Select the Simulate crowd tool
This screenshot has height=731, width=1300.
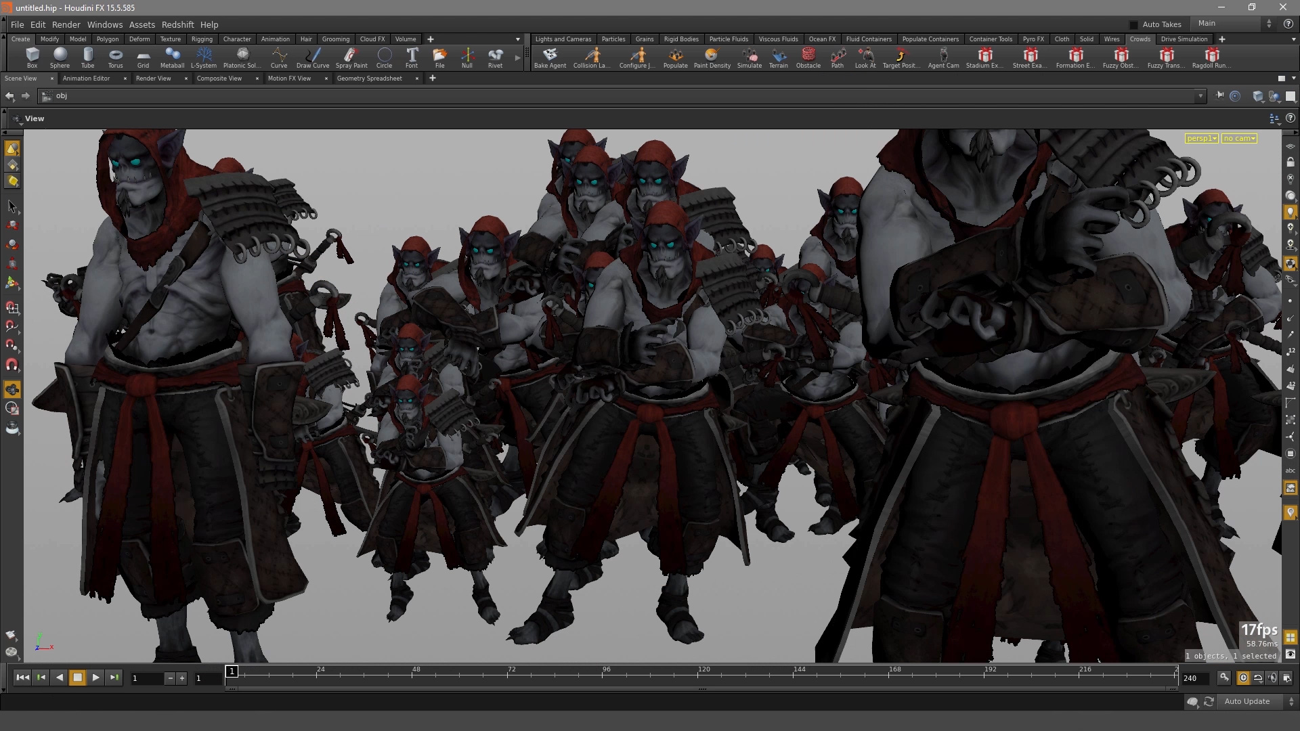(750, 58)
